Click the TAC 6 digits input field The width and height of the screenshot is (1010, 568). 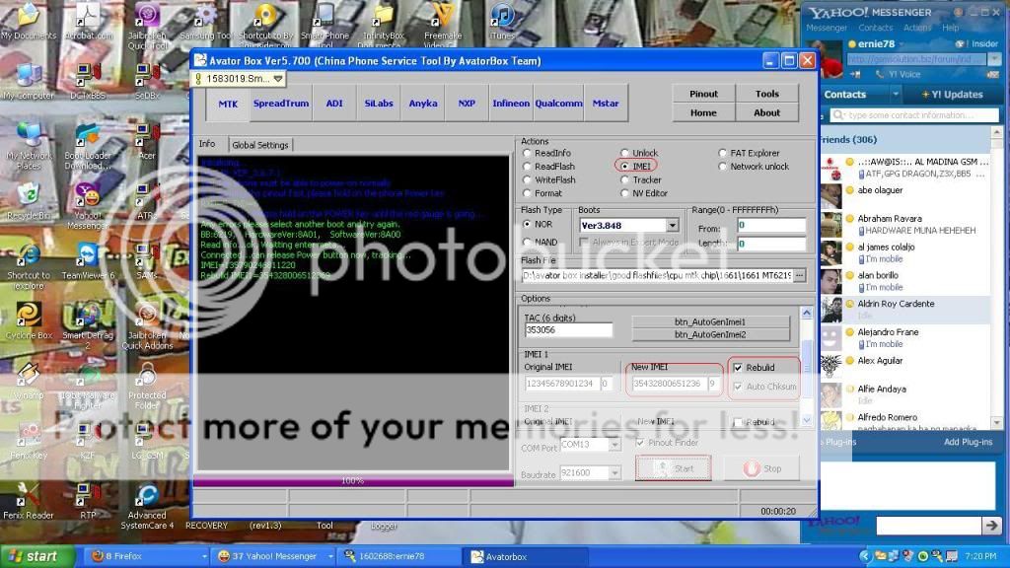(568, 330)
